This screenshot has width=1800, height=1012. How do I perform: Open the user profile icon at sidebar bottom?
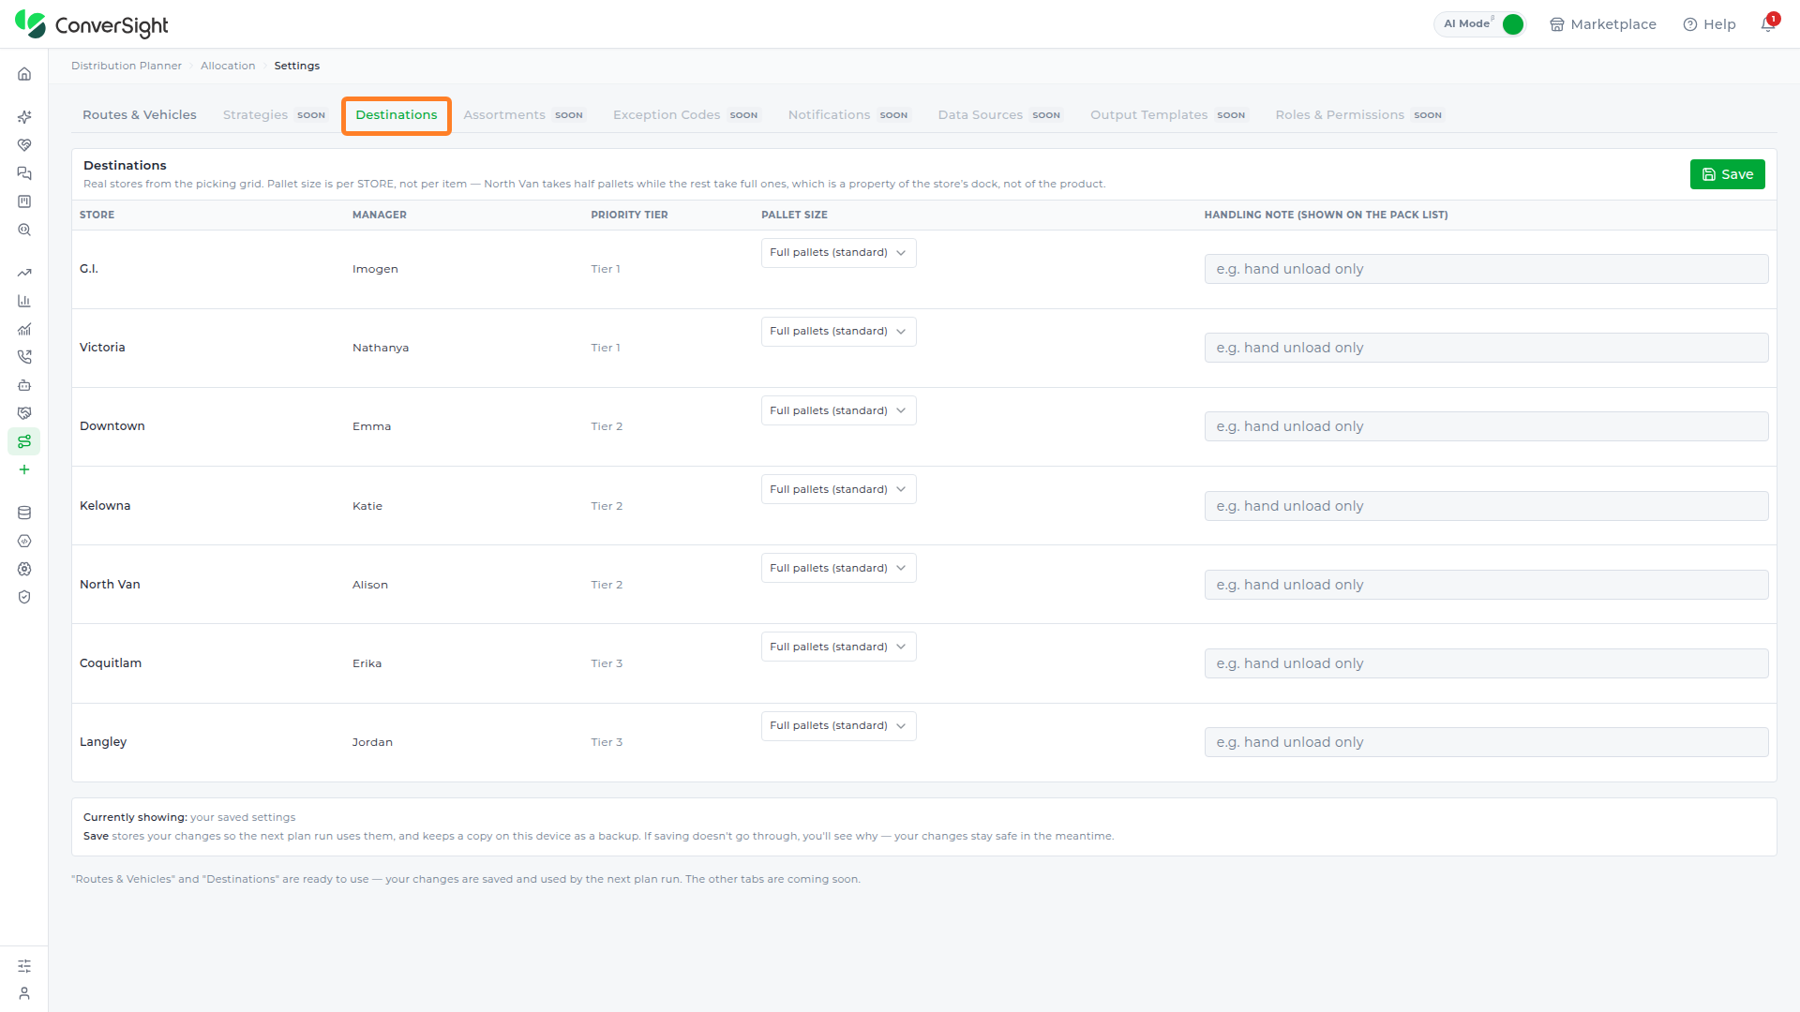(x=24, y=993)
